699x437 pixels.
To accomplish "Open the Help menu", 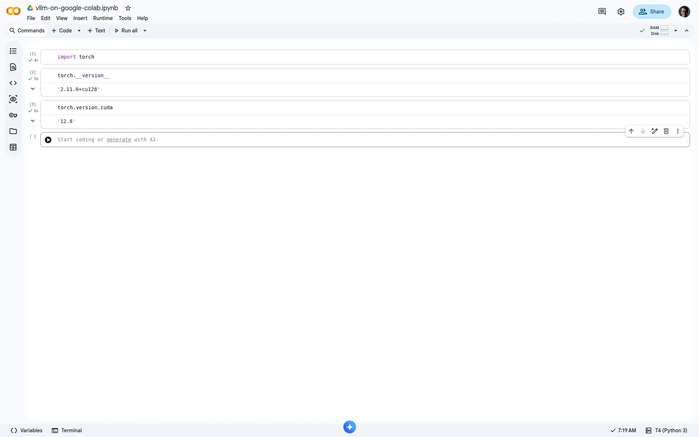I will [142, 18].
